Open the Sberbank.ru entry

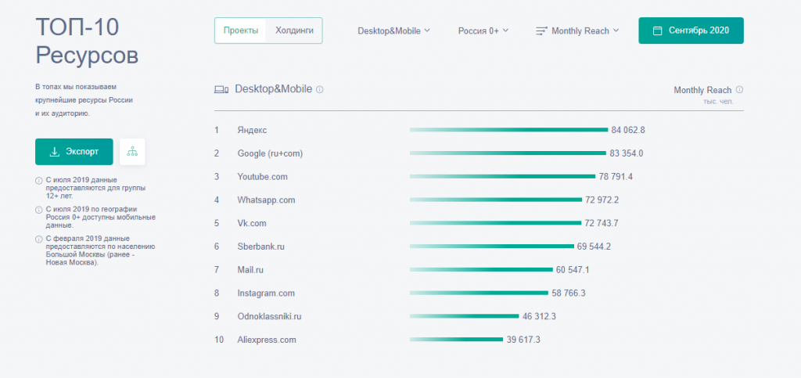point(261,247)
